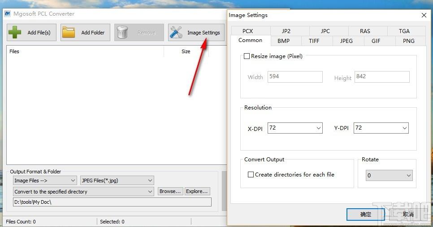Click the tools icon on Image Settings
The height and width of the screenshot is (227, 433).
[x=176, y=32]
